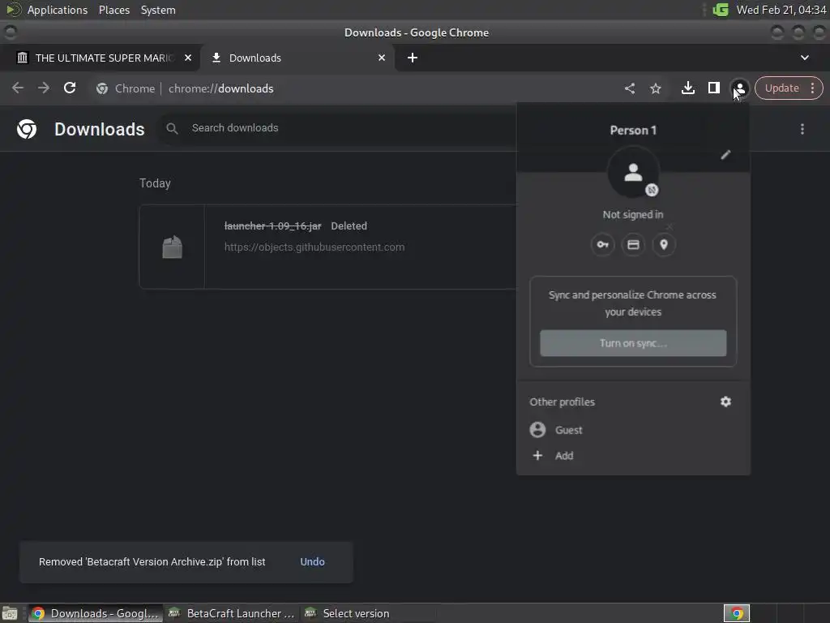The image size is (830, 623).
Task: Select Downloads - Google Chrome taskbar entry
Action: 96,613
